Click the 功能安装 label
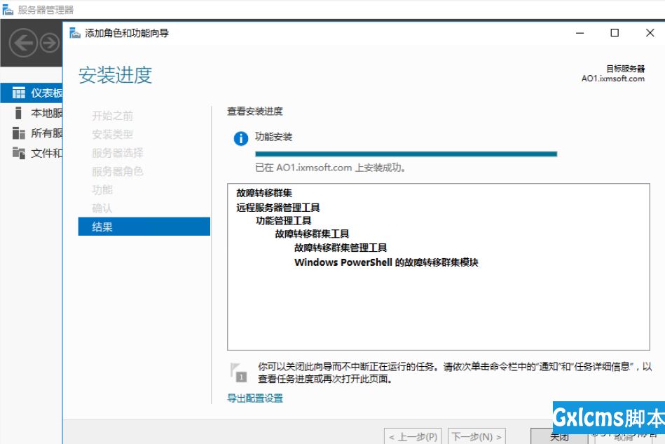The height and width of the screenshot is (444, 665). pos(273,137)
